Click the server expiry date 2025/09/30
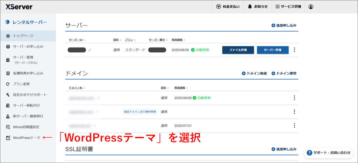Viewport: 358px width, 163px height. (x=180, y=50)
